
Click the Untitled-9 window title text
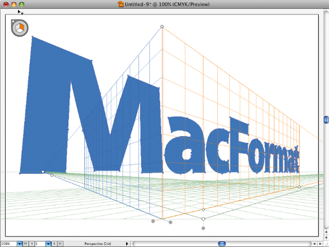(x=167, y=4)
